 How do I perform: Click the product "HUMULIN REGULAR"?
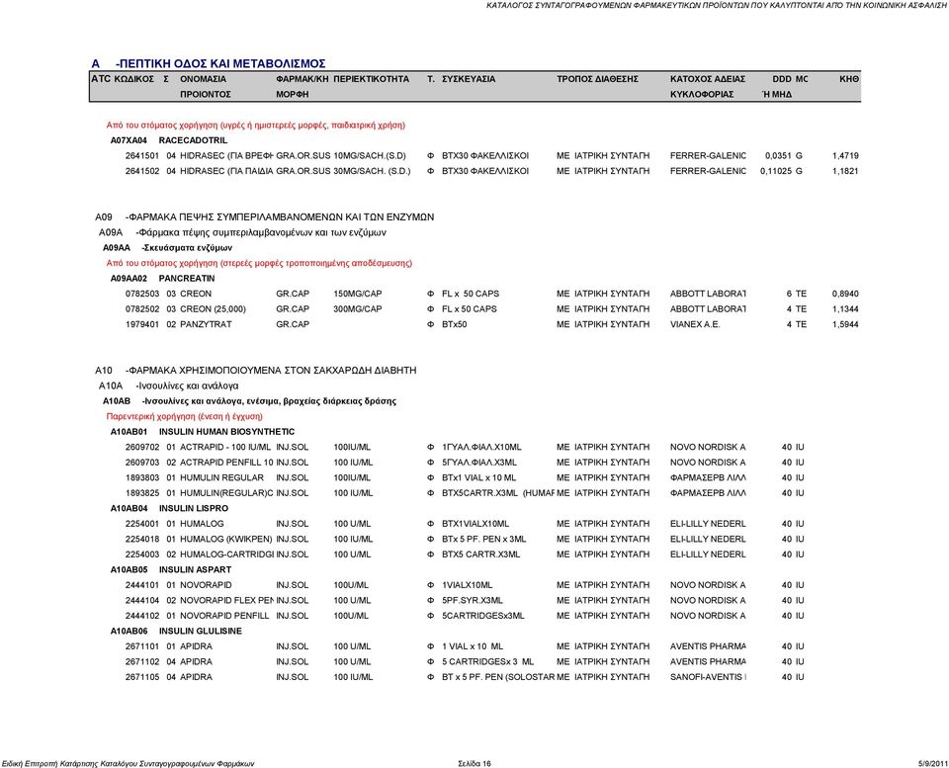[222, 477]
